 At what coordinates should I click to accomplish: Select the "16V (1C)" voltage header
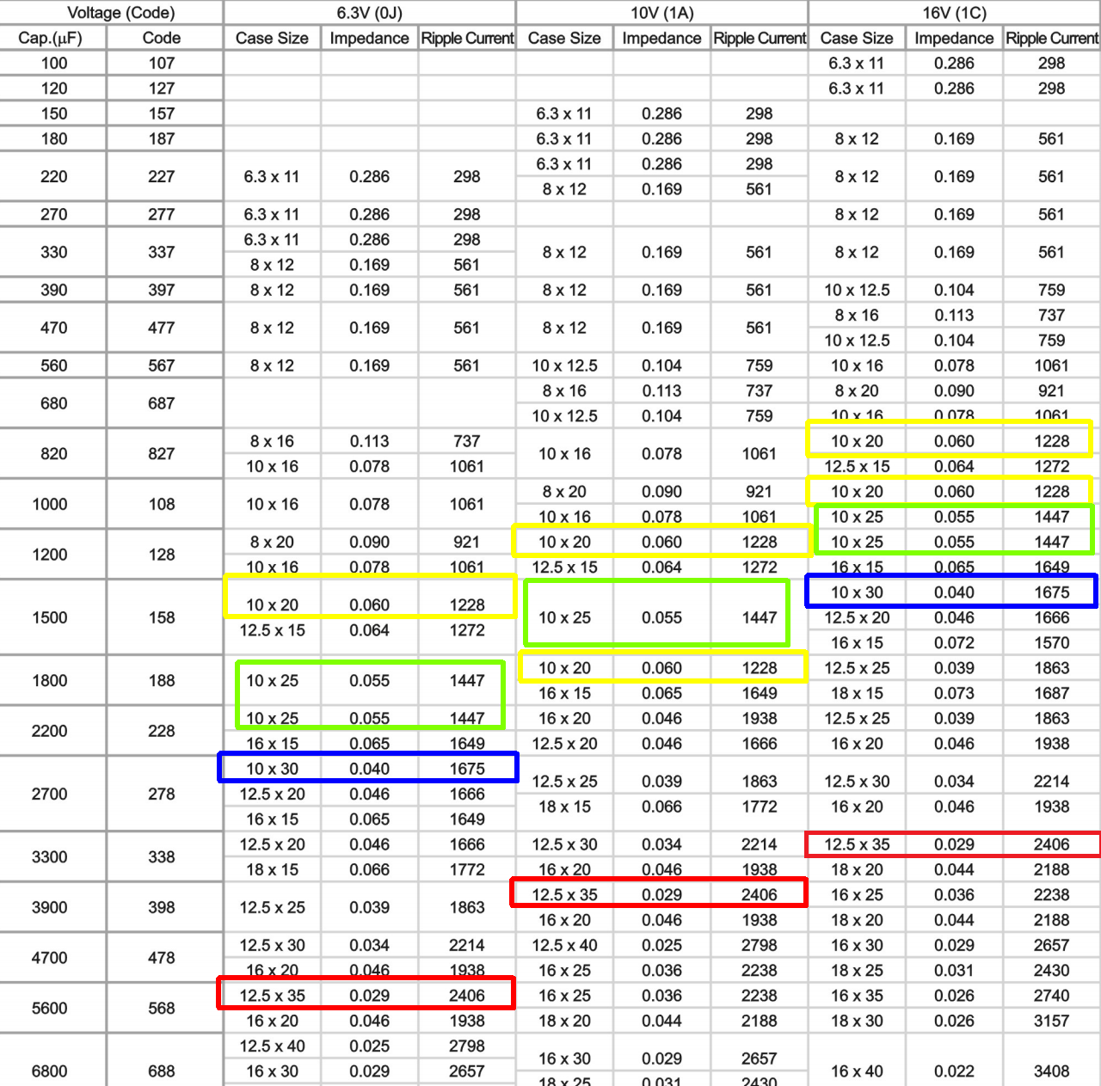[955, 13]
